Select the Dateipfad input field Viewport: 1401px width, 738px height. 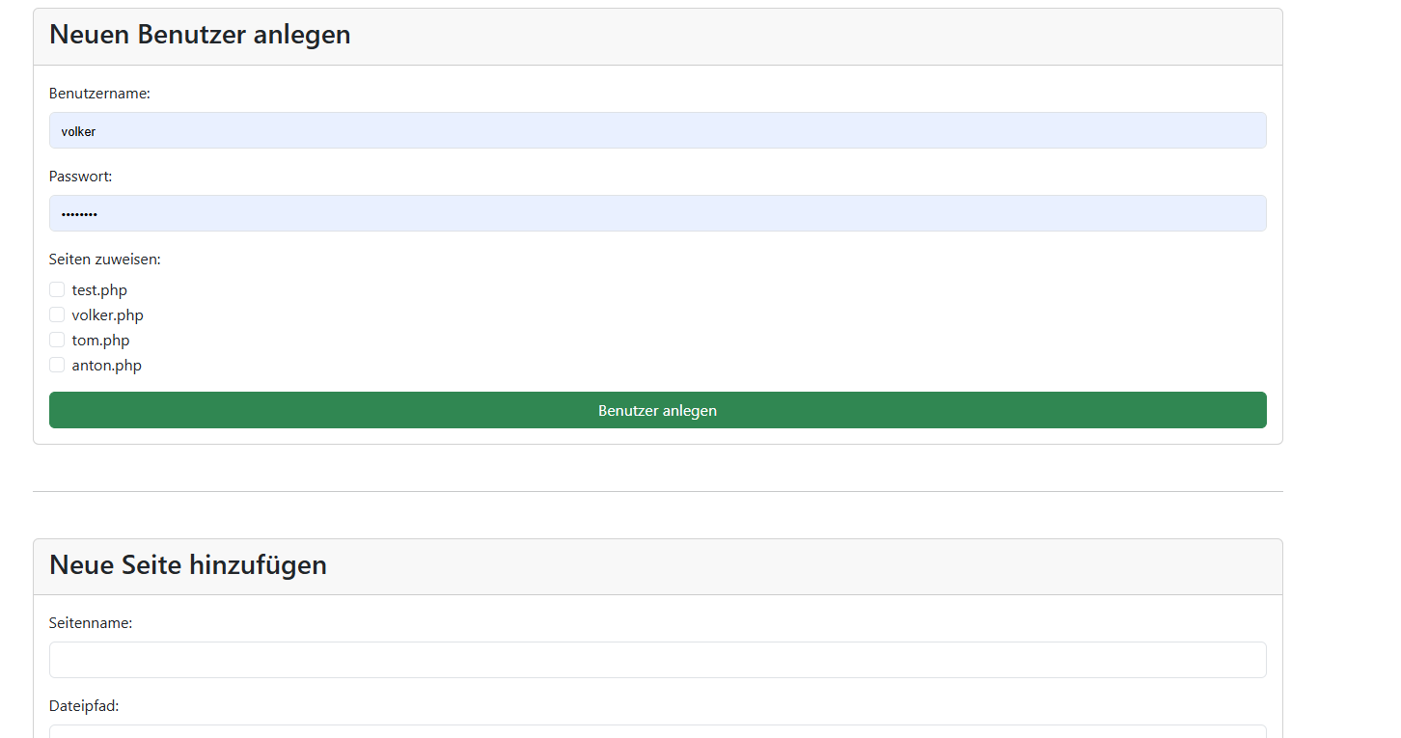click(657, 731)
